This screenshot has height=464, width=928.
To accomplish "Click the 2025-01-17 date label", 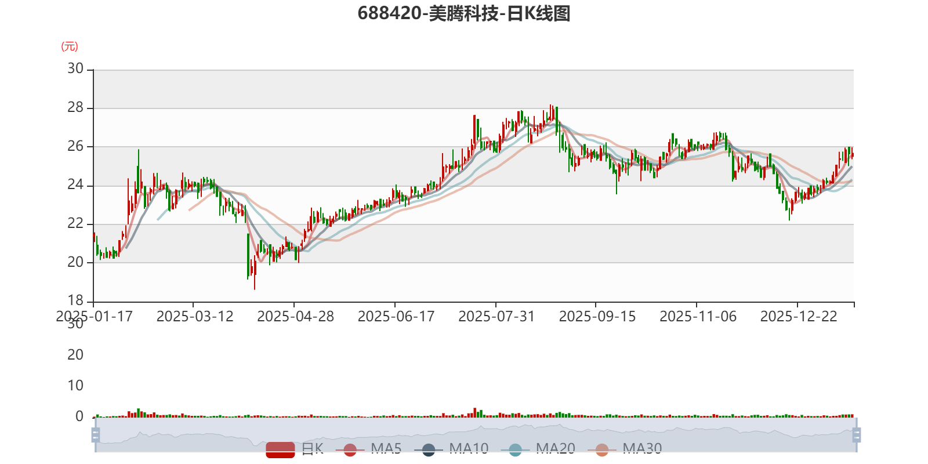I will pyautogui.click(x=94, y=316).
